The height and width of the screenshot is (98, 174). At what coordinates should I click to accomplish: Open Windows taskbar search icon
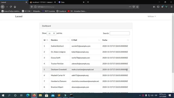point(9,95)
